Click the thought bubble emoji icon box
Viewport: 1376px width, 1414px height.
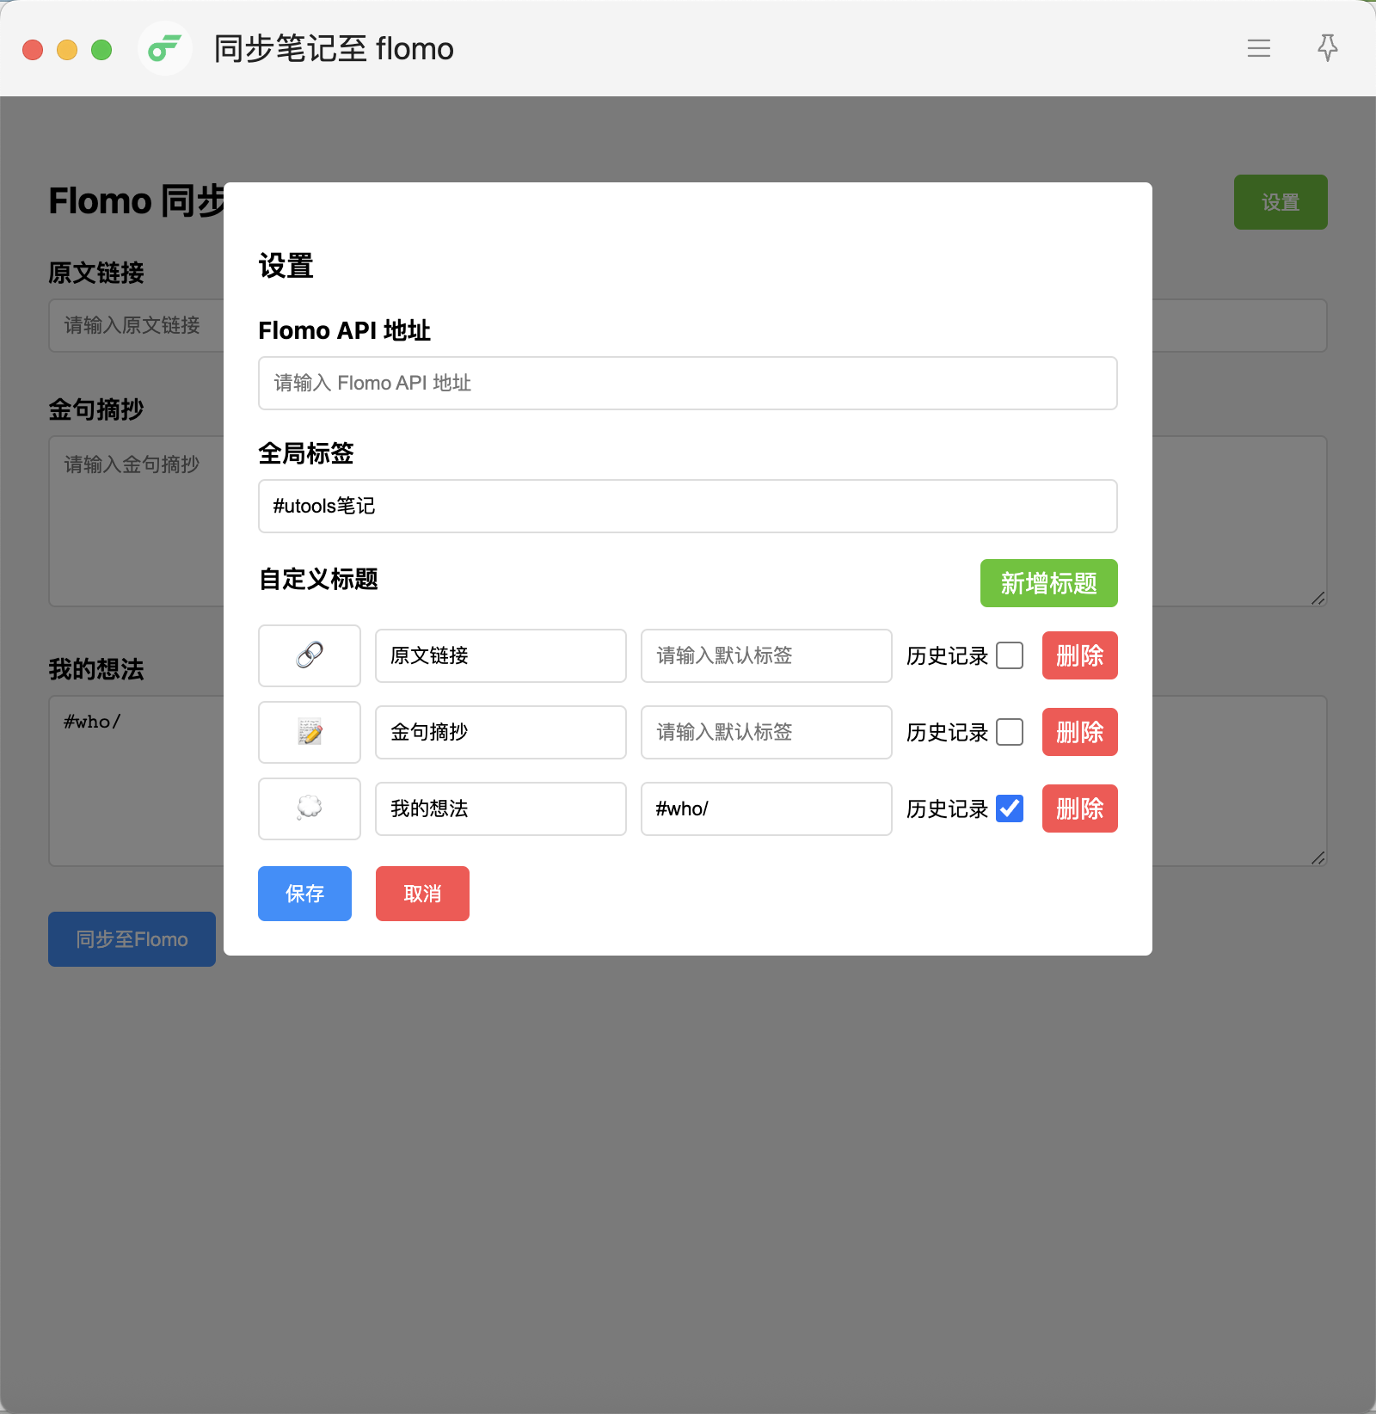[x=310, y=808]
